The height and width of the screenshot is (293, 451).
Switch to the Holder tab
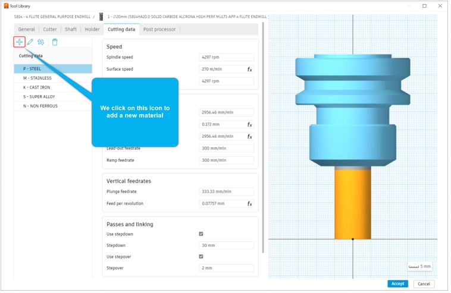(92, 29)
